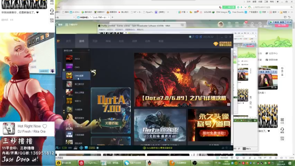Click the taskbar clock showing 21:09
295x166 pixels.
281,163
